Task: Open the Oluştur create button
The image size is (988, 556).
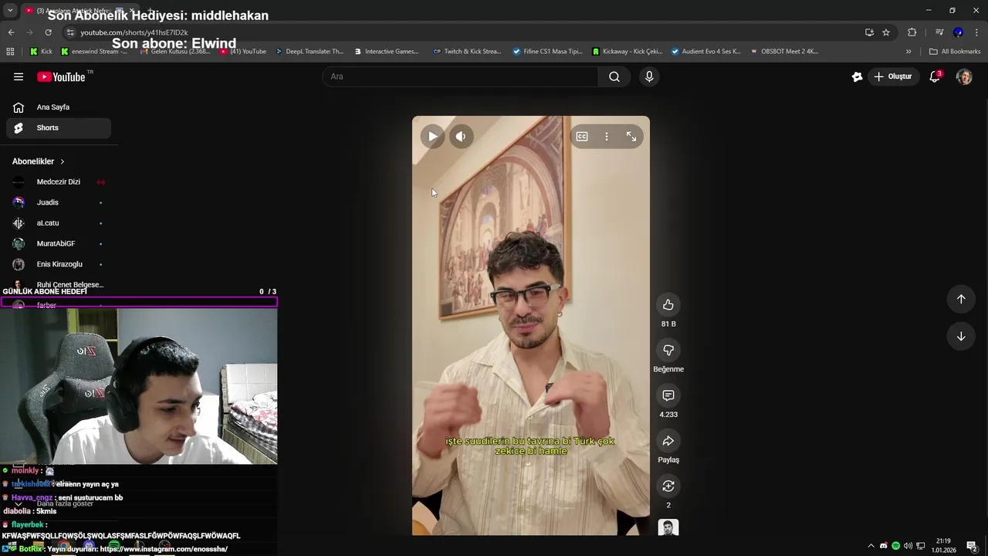Action: tap(893, 76)
